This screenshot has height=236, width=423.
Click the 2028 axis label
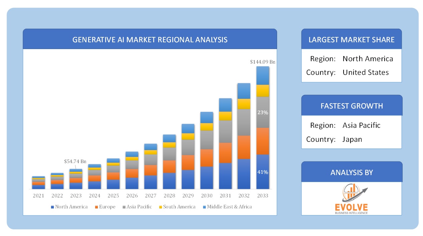tap(169, 196)
